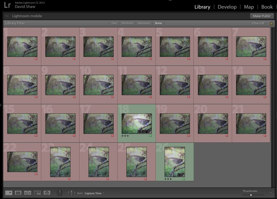Reverse sort direction with A-Z icon

(x=71, y=193)
